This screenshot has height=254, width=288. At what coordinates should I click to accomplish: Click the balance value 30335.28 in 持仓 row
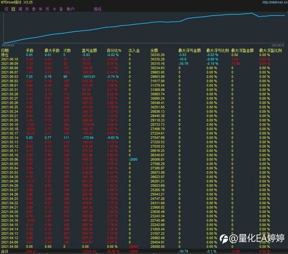pos(157,55)
